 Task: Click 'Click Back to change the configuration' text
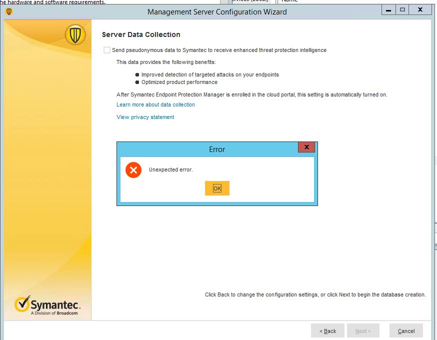click(315, 294)
